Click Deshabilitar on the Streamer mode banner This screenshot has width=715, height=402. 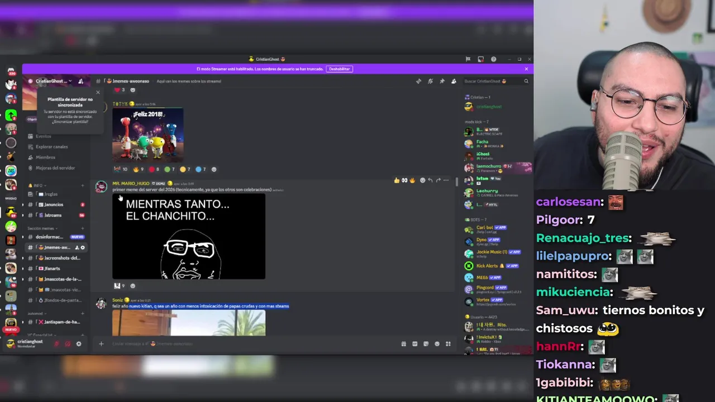339,69
